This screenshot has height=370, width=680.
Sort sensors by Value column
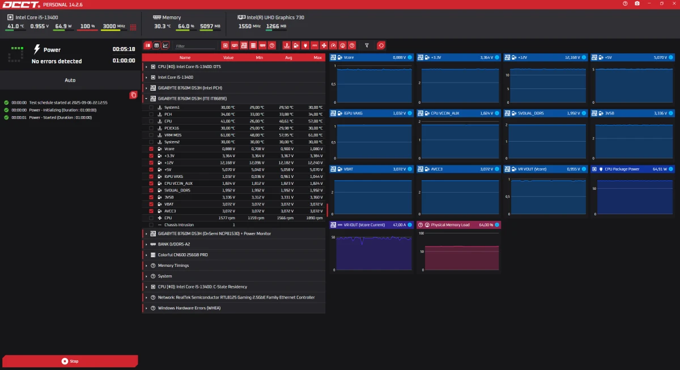tap(228, 57)
